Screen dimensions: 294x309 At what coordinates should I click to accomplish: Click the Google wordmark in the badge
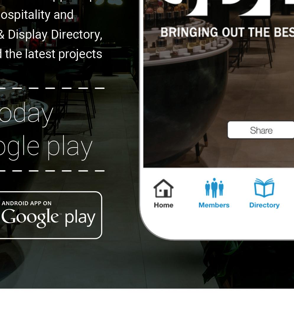[x=31, y=218]
